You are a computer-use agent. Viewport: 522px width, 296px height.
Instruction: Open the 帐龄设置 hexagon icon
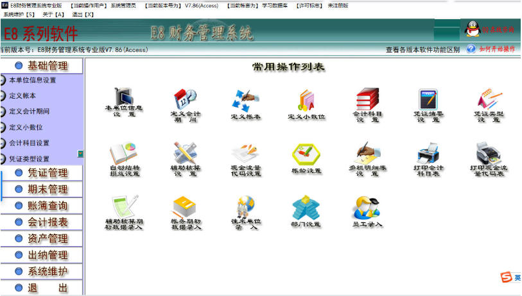click(x=306, y=158)
